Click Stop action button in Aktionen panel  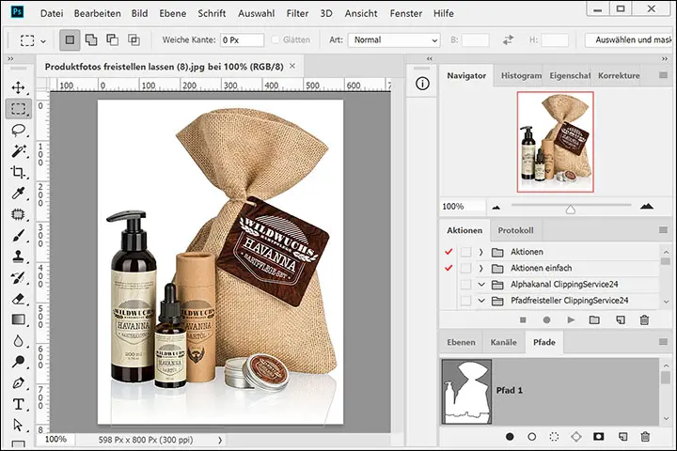(x=523, y=320)
